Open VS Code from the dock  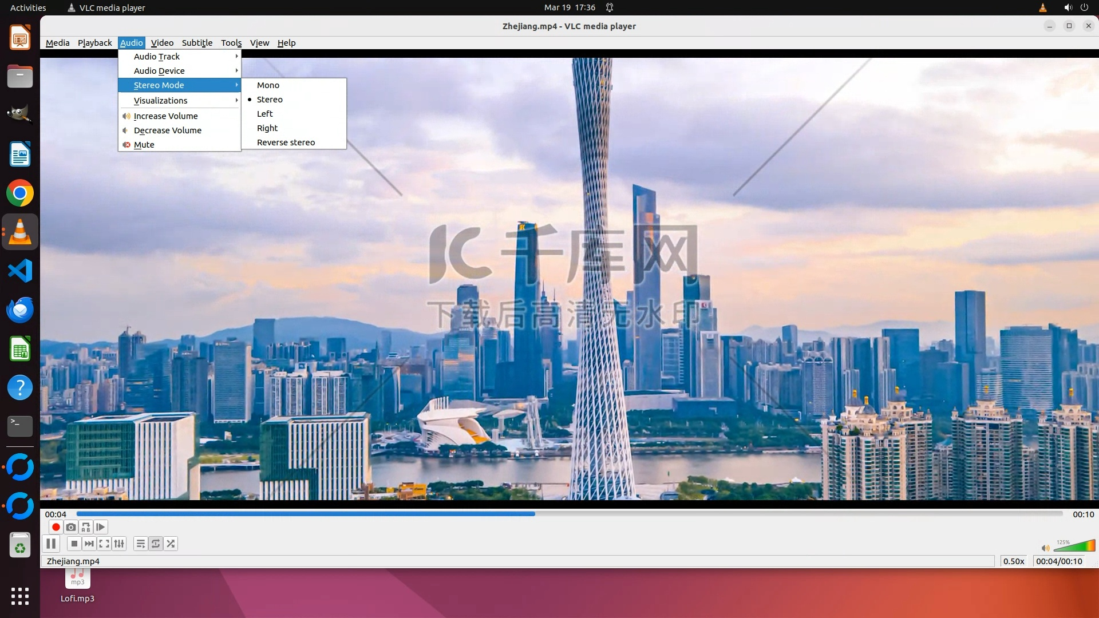point(20,271)
